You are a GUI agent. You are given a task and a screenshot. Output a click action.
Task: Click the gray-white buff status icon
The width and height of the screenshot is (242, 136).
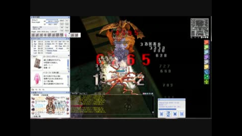tap(206, 62)
